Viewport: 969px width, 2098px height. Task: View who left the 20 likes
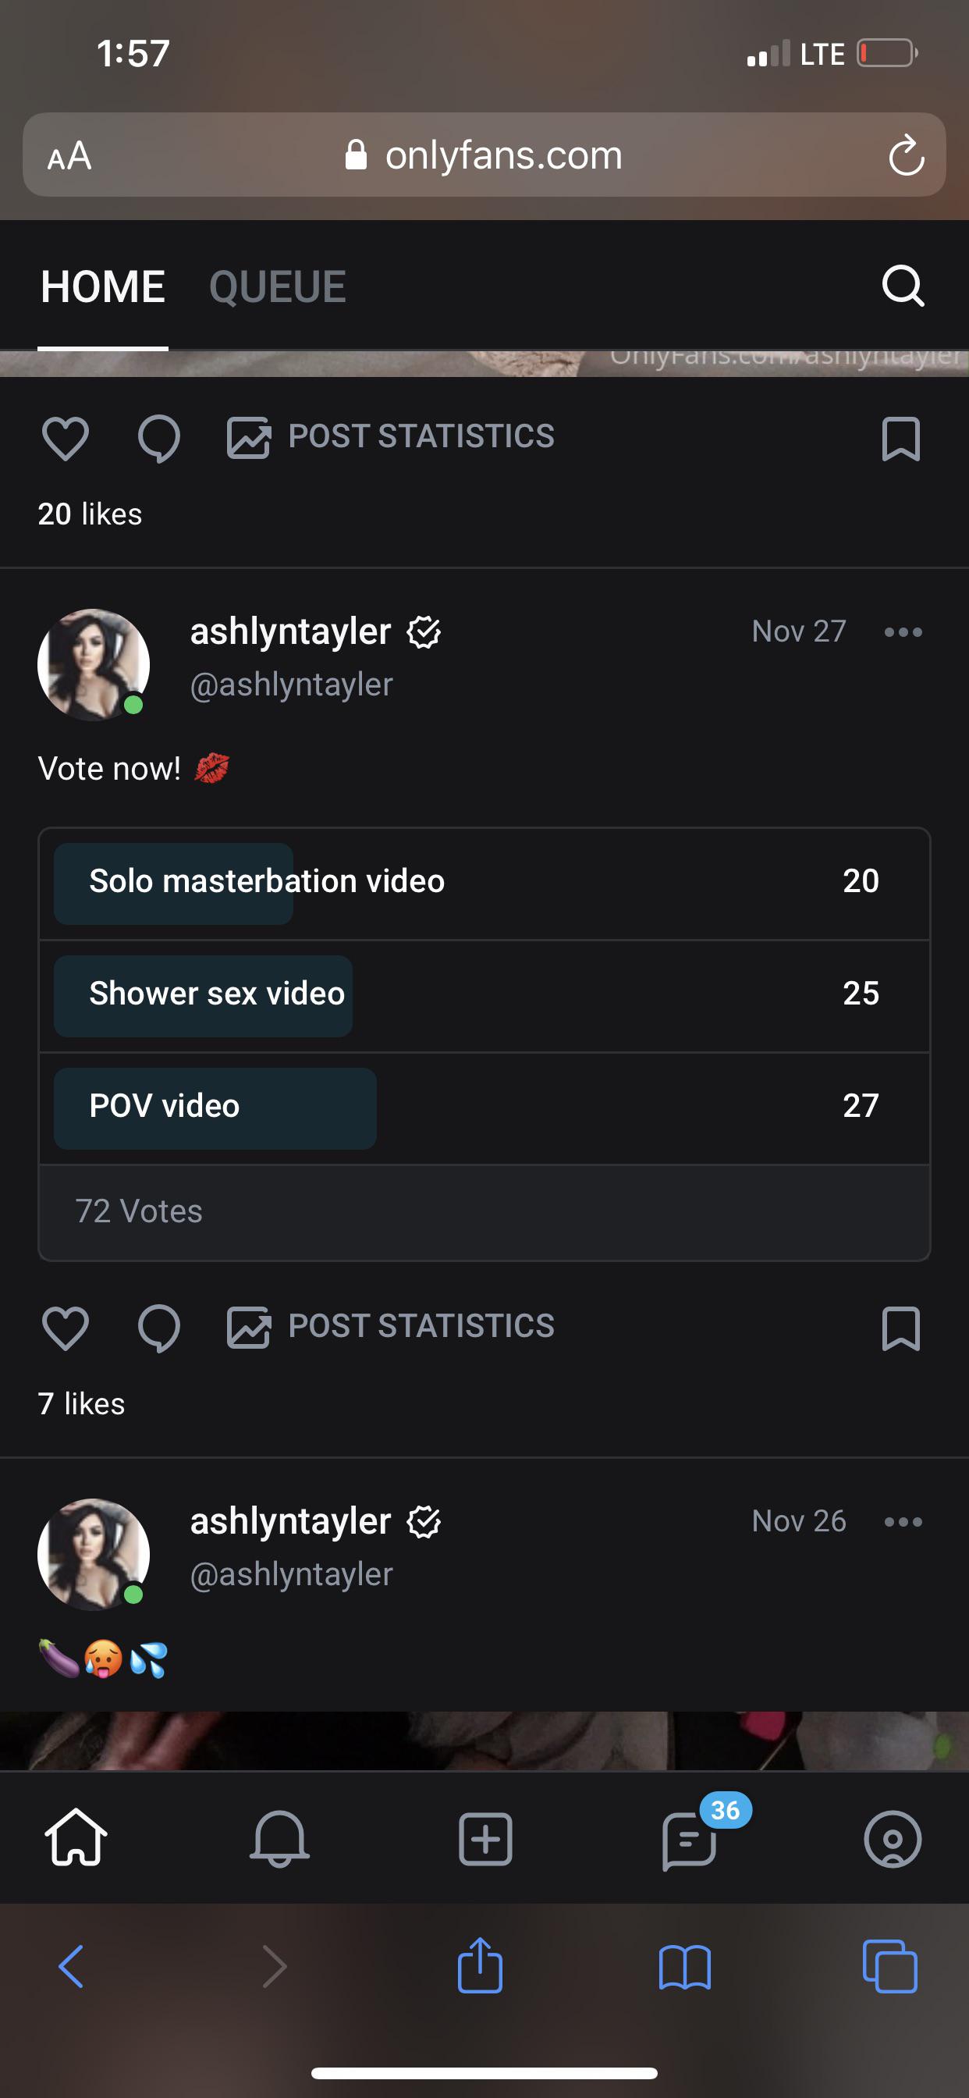tap(91, 514)
